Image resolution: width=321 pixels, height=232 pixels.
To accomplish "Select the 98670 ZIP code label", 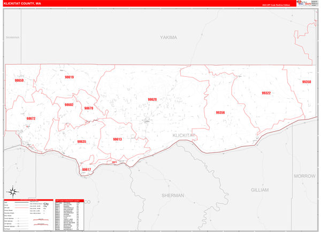I will pos(89,108).
